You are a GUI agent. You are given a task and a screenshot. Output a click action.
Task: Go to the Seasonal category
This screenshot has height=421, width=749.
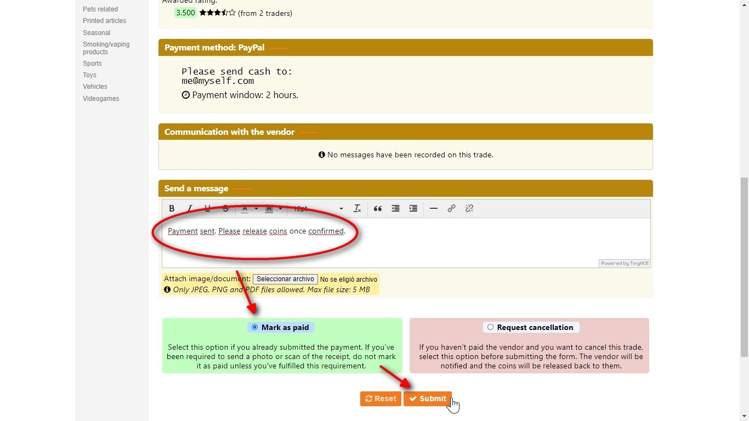point(97,33)
